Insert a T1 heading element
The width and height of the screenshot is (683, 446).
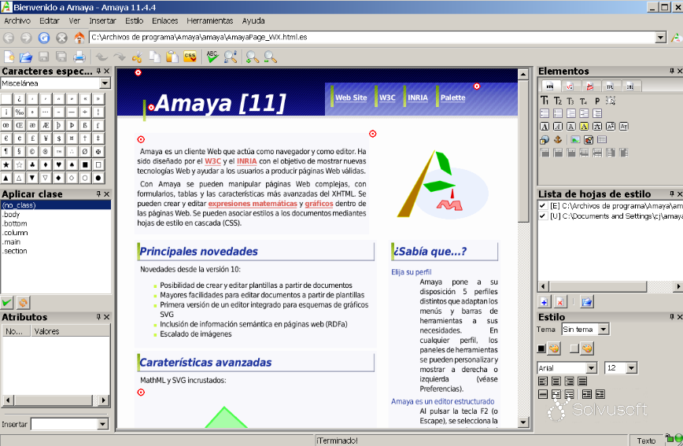[x=545, y=101]
